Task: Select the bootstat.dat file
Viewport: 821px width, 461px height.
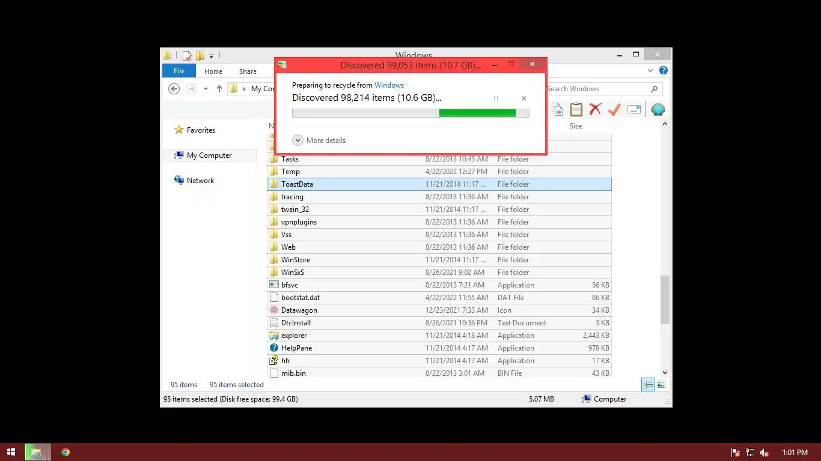Action: coord(439,298)
